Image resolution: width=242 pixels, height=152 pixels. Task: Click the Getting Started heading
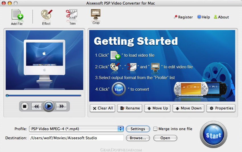[136, 41]
